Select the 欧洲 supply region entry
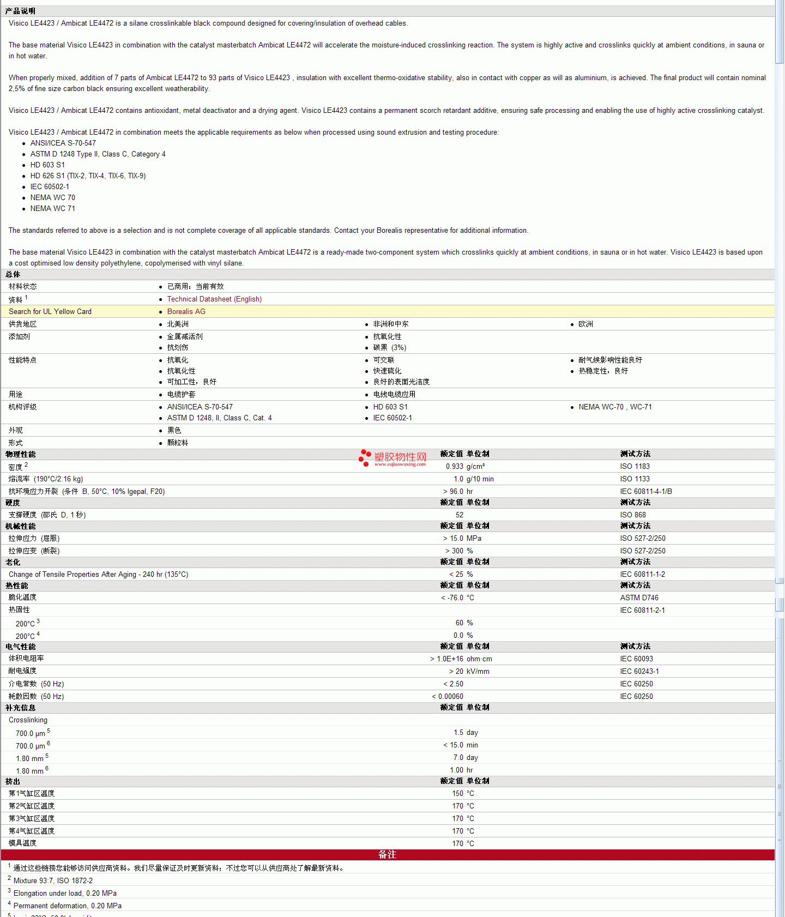Image resolution: width=785 pixels, height=917 pixels. [586, 324]
